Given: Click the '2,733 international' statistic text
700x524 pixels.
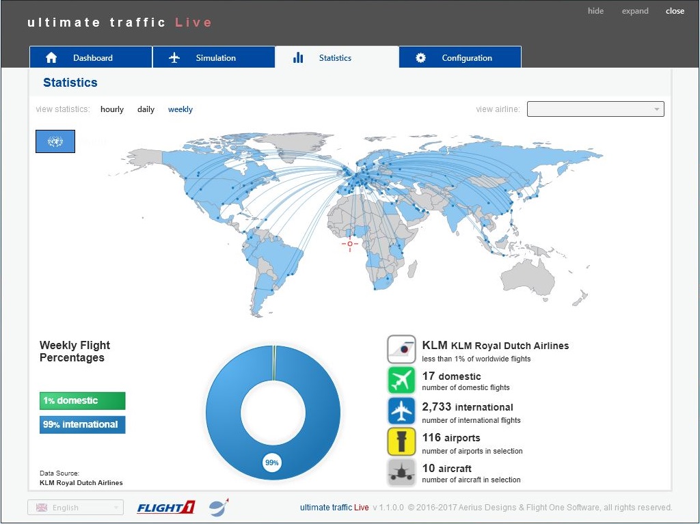Looking at the screenshot, I should [468, 407].
